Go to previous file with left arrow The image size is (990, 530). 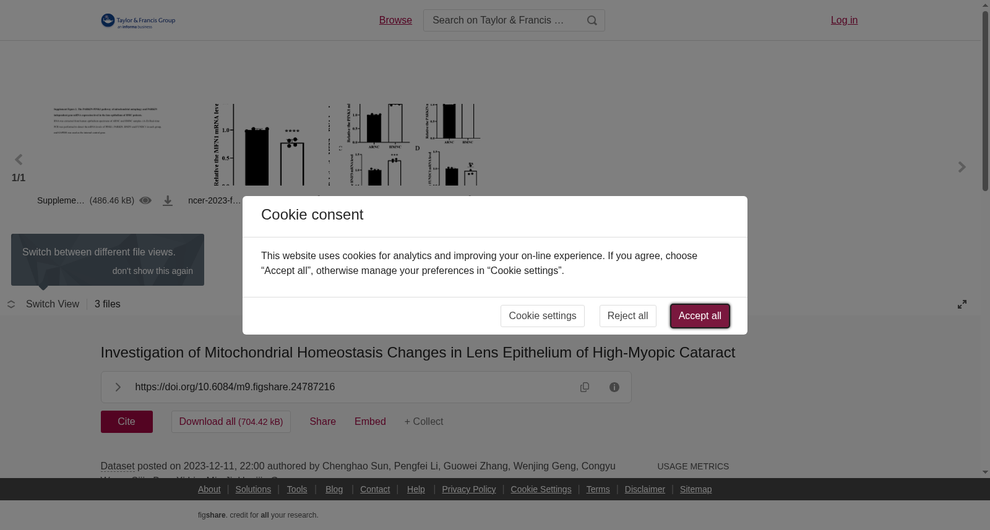(19, 160)
